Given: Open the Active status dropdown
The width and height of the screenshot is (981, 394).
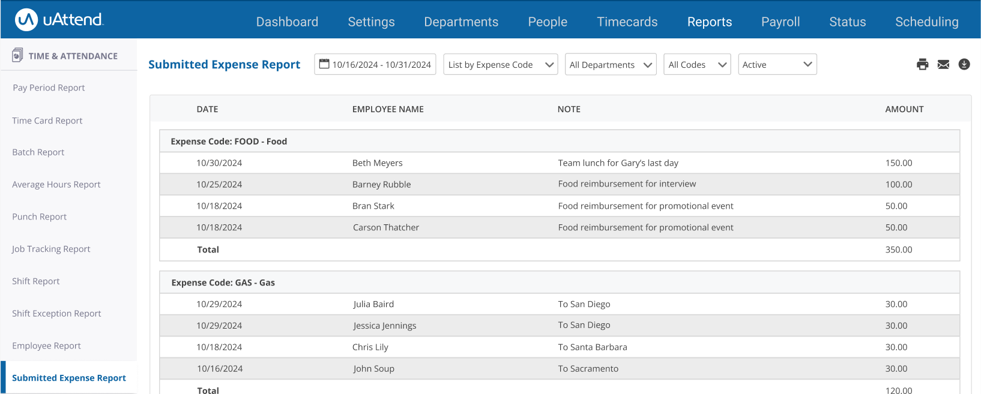Looking at the screenshot, I should [x=777, y=64].
